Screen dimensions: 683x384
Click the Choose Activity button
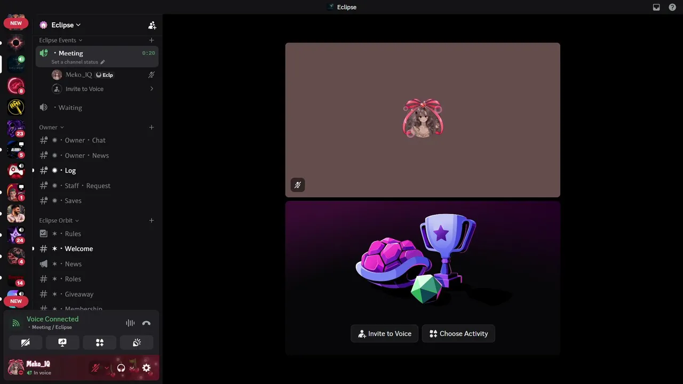tap(458, 334)
